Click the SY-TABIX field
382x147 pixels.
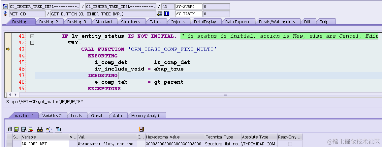pyautogui.click(x=189, y=14)
